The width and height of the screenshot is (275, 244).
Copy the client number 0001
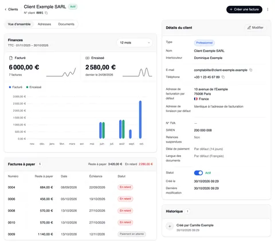click(x=46, y=13)
